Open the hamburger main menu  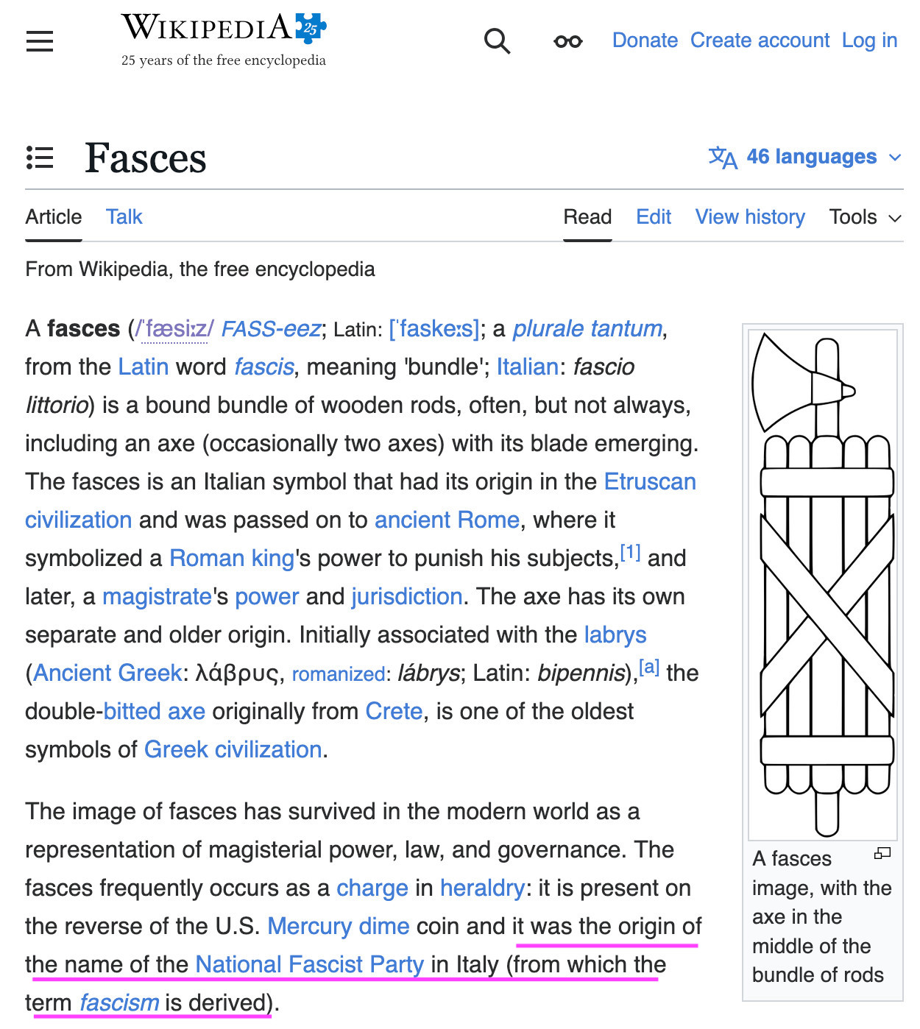point(40,41)
